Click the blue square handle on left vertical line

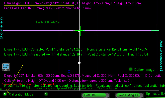tap(60, 33)
